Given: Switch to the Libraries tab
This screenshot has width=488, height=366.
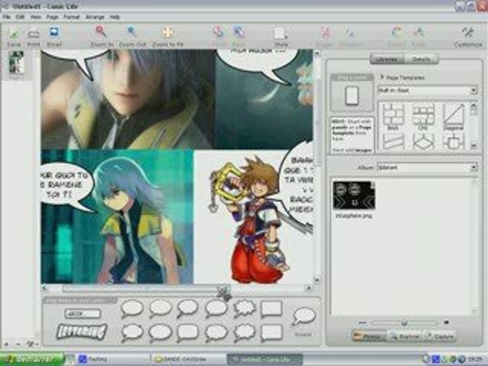Looking at the screenshot, I should click(x=387, y=59).
